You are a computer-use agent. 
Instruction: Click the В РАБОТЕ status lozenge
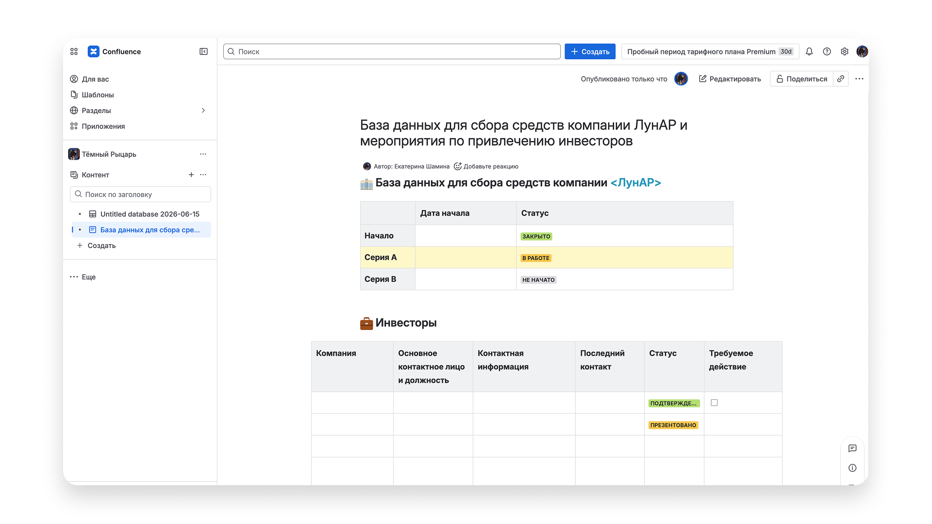pos(536,258)
